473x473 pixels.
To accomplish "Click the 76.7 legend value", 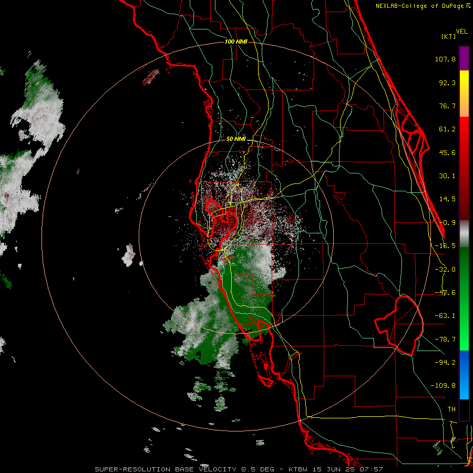I will click(x=447, y=106).
